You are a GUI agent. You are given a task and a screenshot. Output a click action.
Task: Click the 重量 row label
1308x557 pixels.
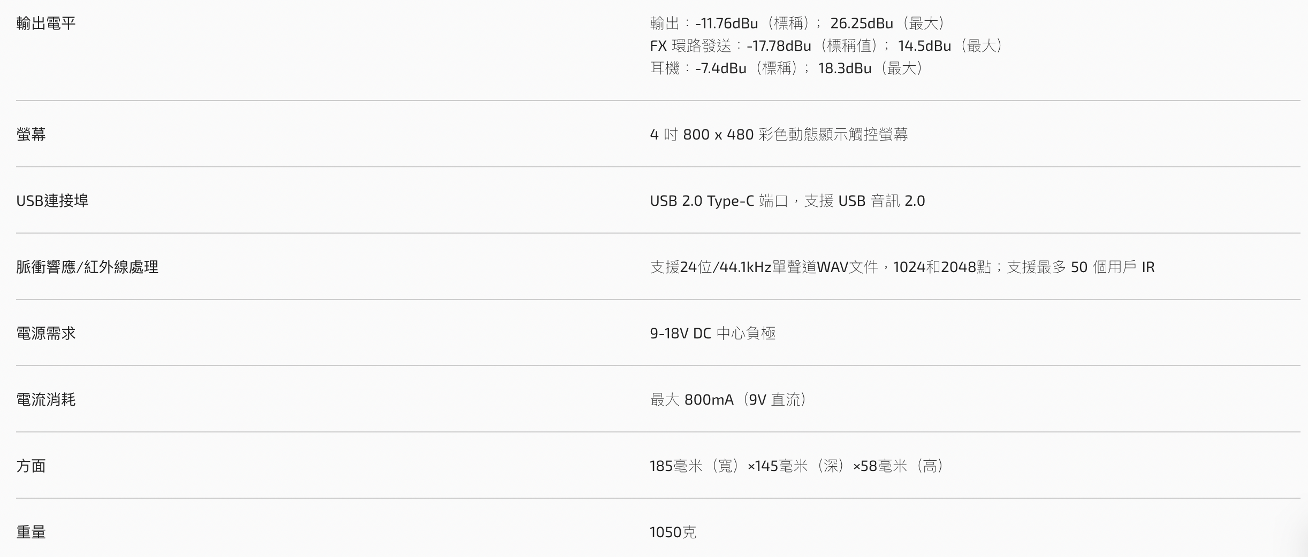[31, 532]
